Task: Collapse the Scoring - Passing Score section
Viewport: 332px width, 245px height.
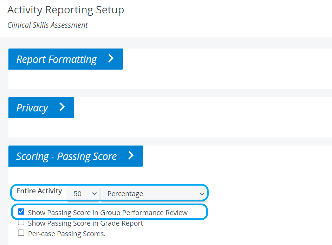Action: pyautogui.click(x=76, y=156)
